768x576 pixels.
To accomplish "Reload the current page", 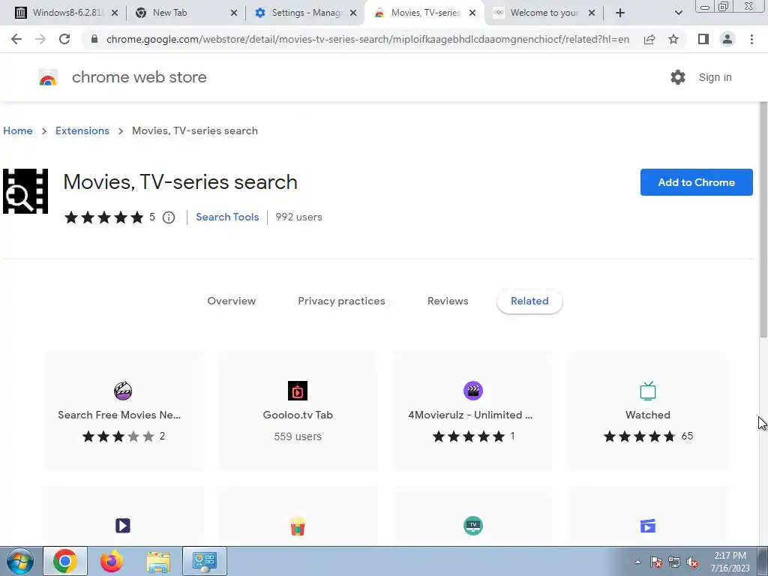I will pos(64,39).
